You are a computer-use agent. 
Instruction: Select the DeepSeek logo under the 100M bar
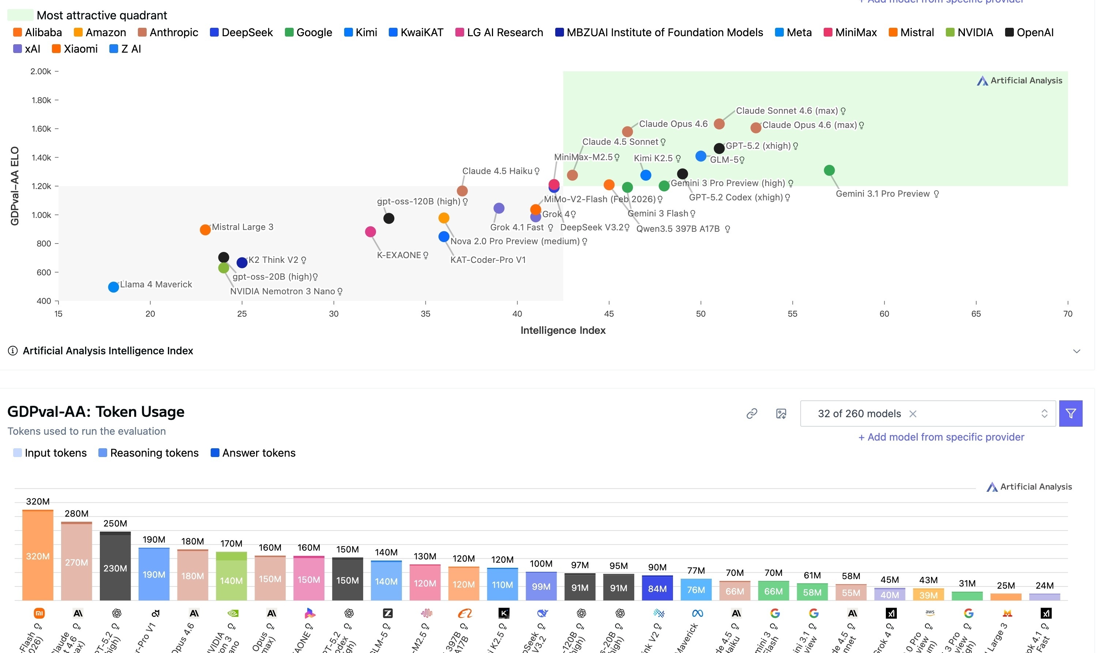pos(542,613)
